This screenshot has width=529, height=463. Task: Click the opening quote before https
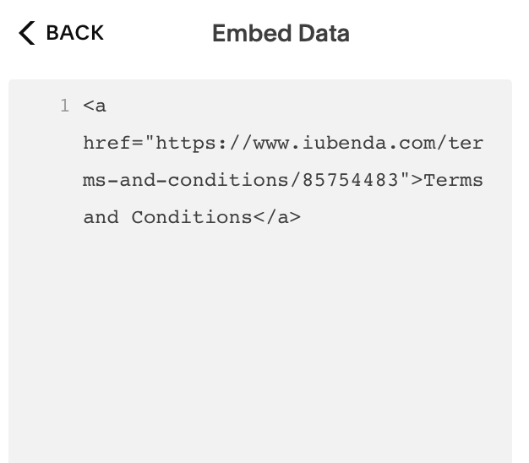click(x=150, y=144)
